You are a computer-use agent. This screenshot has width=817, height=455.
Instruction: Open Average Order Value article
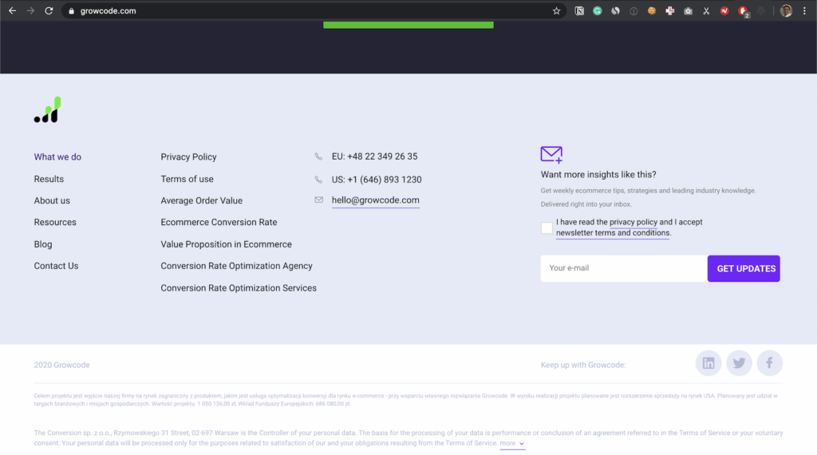pos(202,200)
